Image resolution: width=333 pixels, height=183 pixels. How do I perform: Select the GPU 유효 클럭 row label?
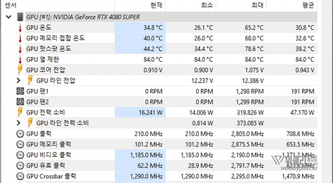[46, 166]
